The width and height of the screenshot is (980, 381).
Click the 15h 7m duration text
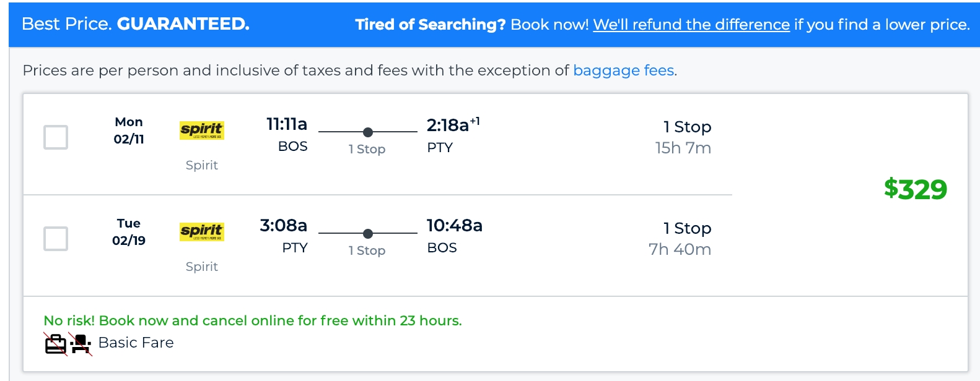pos(683,148)
